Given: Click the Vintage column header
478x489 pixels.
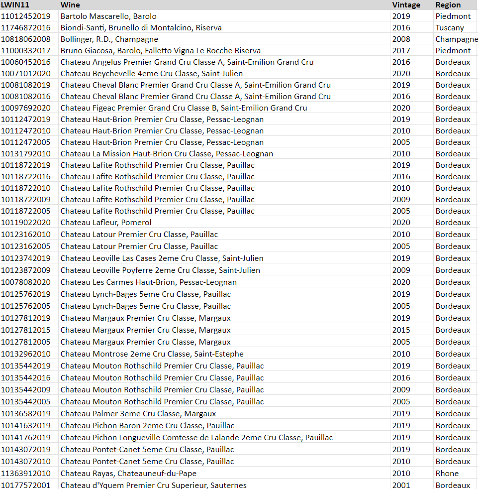Looking at the screenshot, I should (406, 5).
